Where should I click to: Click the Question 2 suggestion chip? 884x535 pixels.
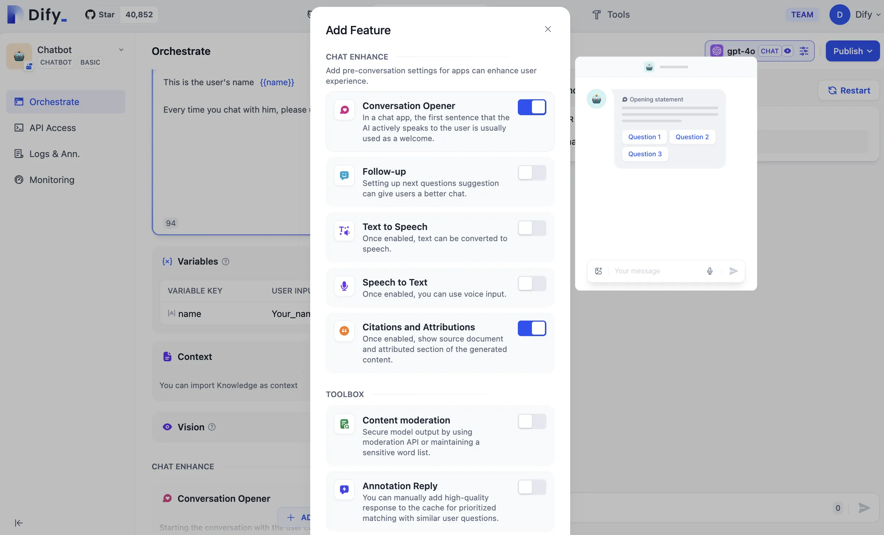692,137
